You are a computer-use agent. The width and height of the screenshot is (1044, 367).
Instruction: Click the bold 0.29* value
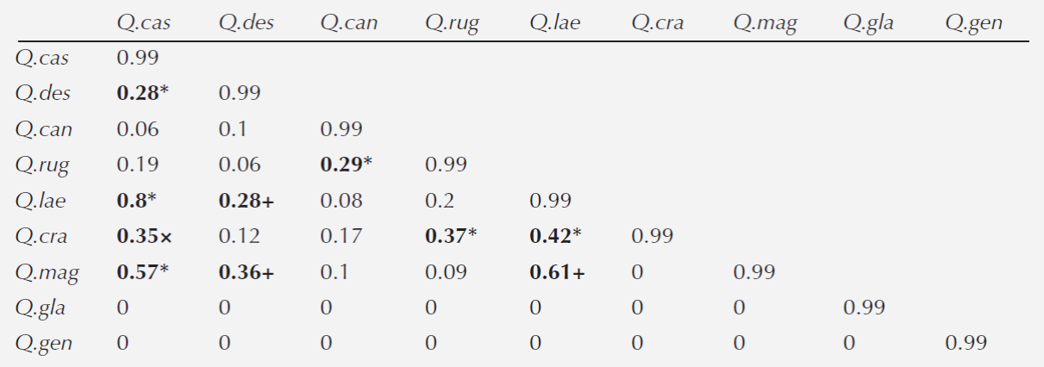coord(347,165)
